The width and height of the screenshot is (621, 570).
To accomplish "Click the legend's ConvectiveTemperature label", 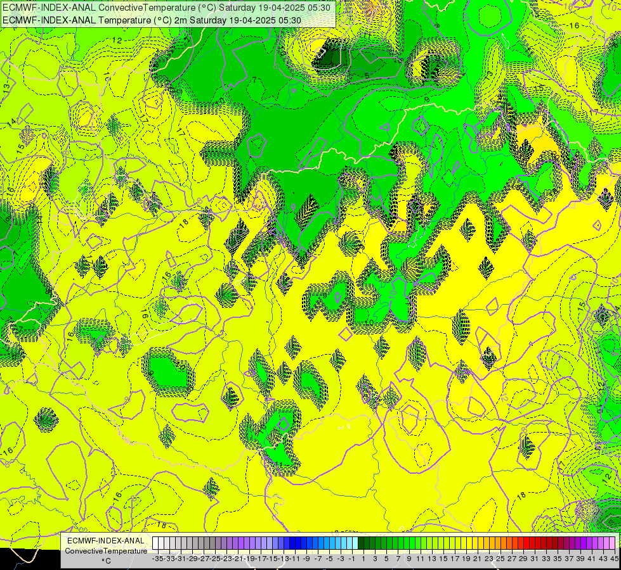I will coord(106,550).
